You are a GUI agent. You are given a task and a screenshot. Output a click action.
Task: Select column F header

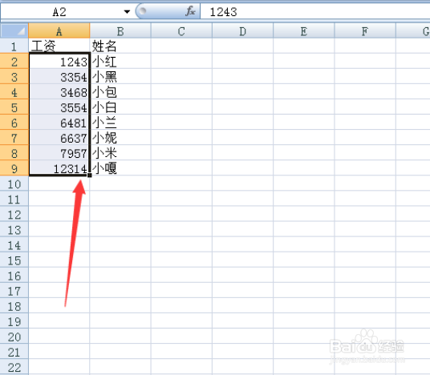(365, 30)
